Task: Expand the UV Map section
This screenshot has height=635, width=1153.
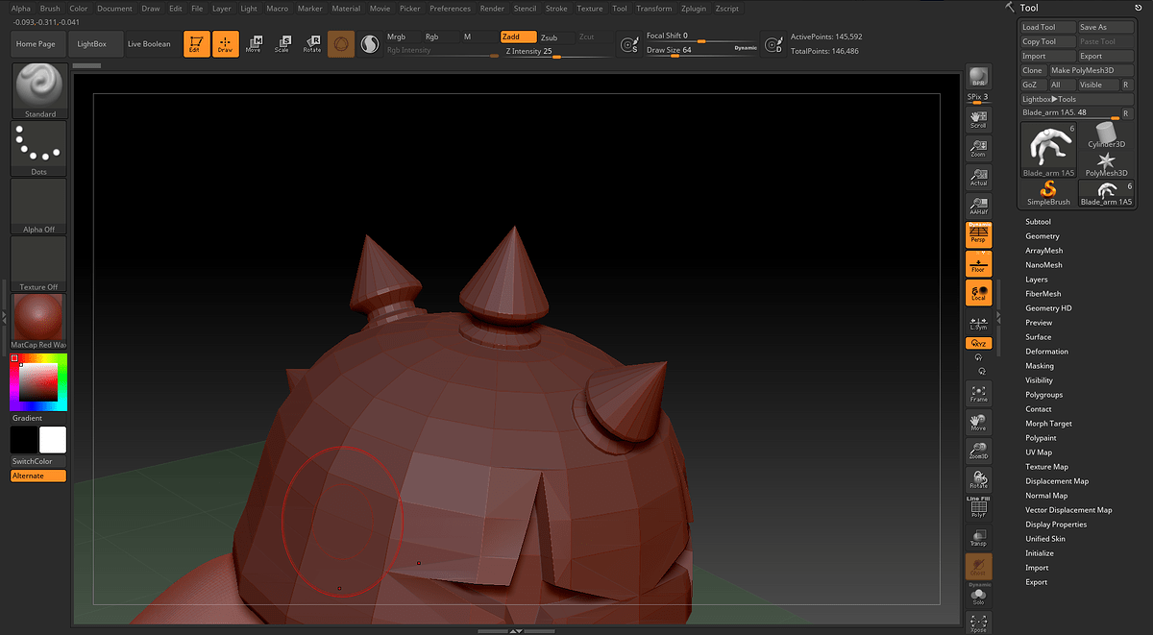Action: [x=1039, y=452]
